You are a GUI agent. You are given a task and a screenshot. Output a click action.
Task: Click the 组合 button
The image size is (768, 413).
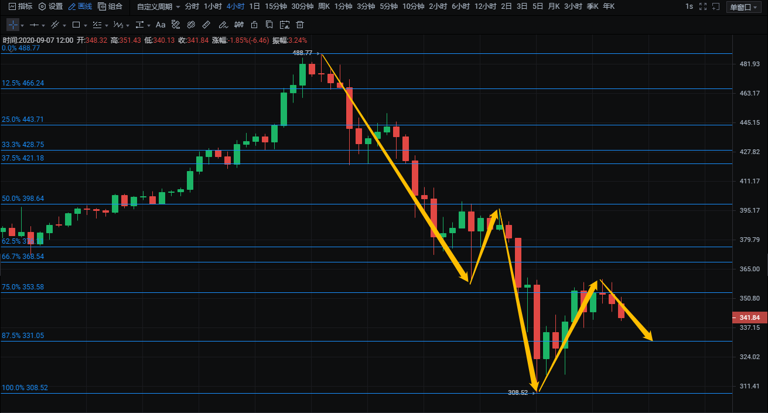111,6
